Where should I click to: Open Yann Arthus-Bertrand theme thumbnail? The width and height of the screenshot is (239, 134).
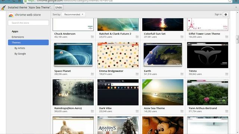point(208,92)
